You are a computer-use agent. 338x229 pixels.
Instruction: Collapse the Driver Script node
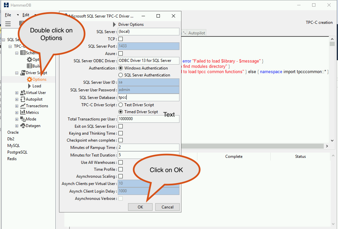17,73
